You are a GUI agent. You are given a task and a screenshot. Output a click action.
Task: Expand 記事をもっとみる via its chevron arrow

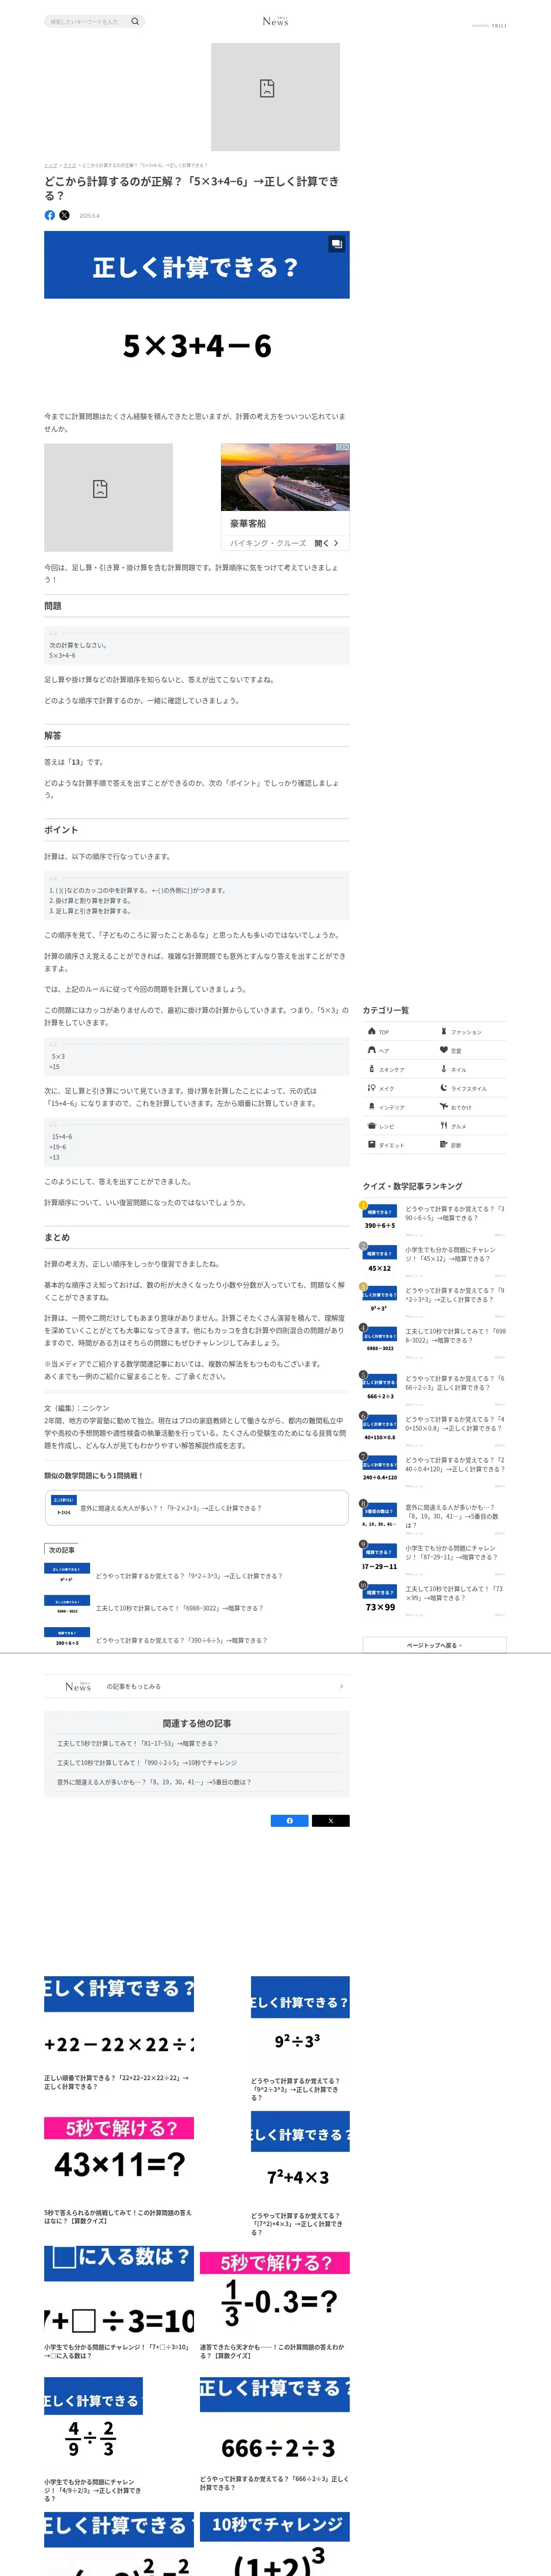coord(341,1686)
